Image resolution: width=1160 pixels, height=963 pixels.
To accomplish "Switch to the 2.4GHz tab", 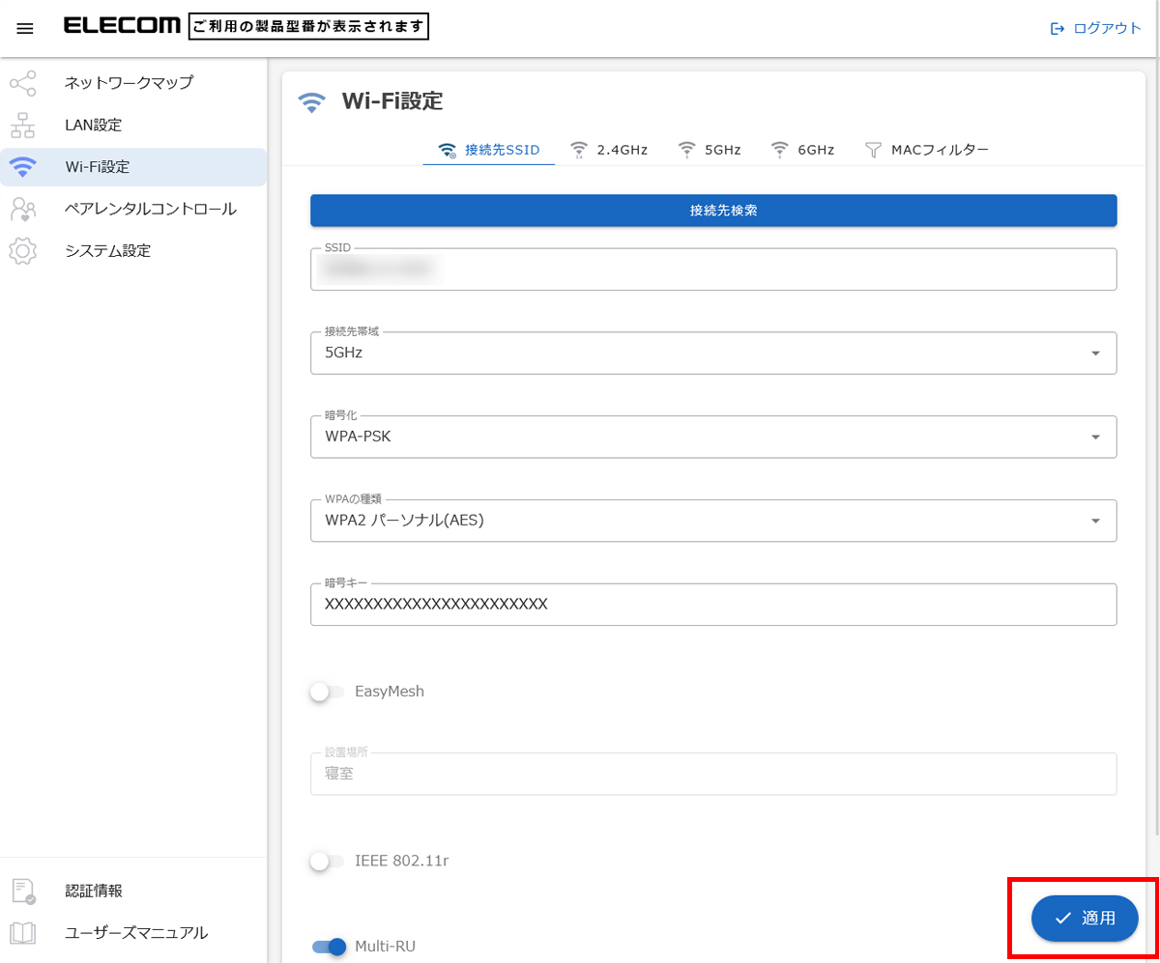I will click(609, 150).
